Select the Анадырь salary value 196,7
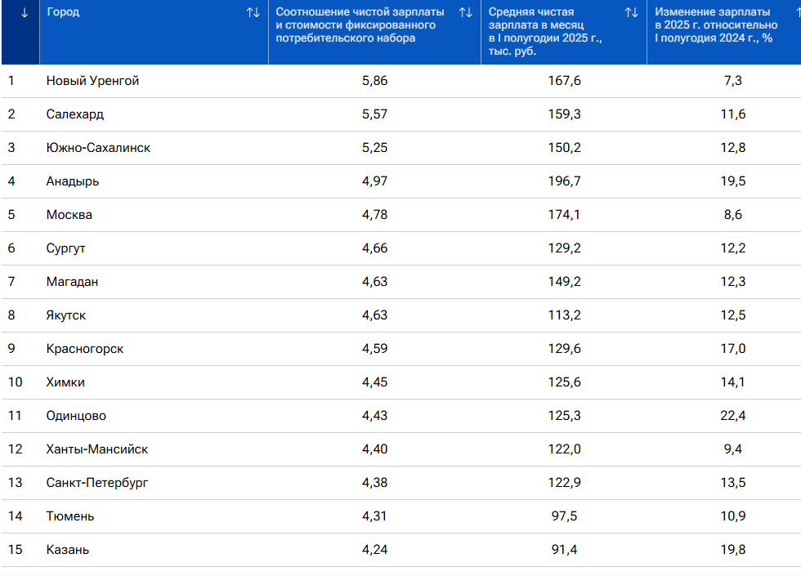The image size is (801, 576). coord(564,181)
